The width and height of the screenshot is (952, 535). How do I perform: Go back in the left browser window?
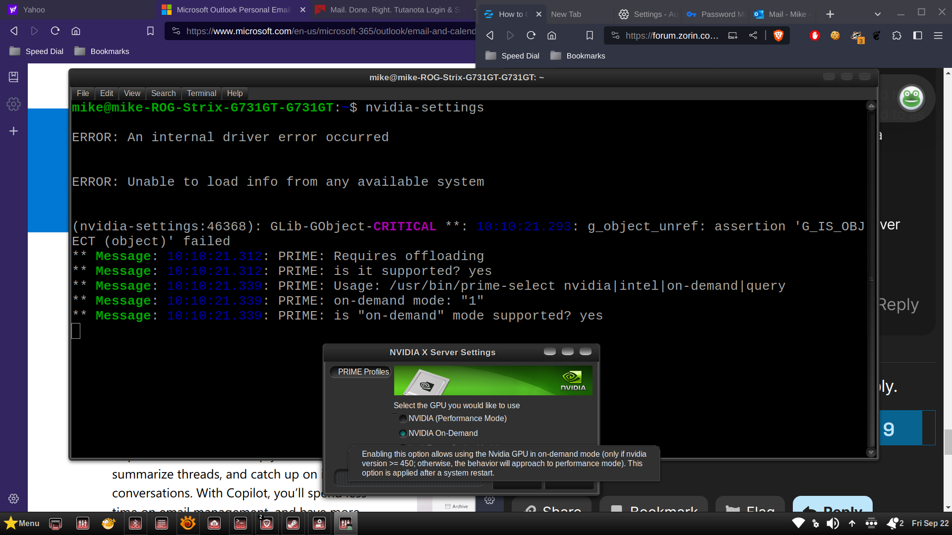(14, 31)
